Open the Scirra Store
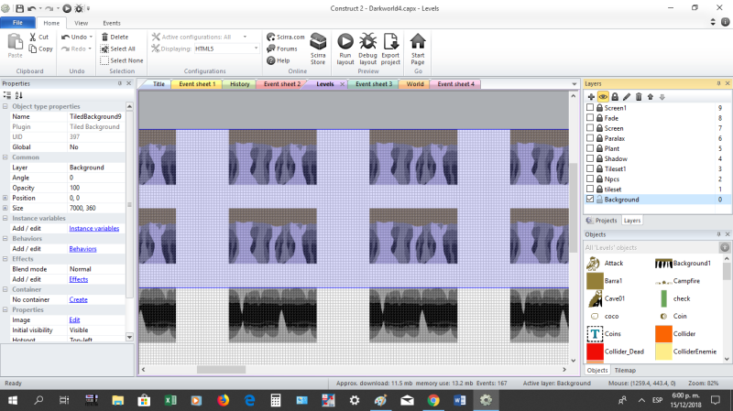Screen dimensions: 733x411 (x=318, y=49)
